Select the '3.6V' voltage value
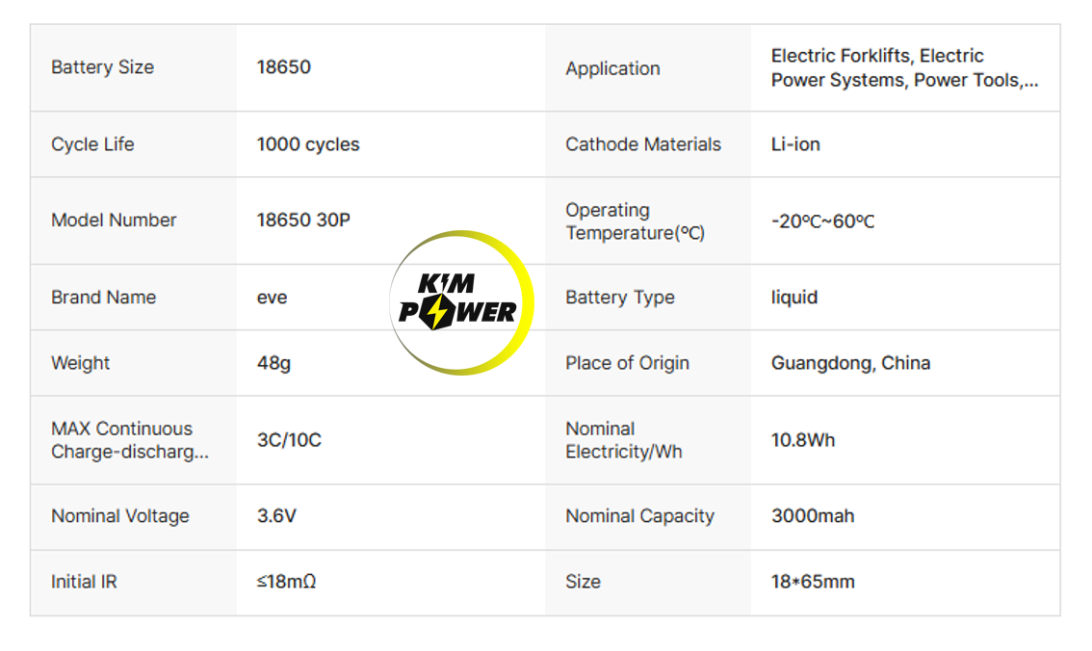This screenshot has width=1092, height=651. pyautogui.click(x=276, y=516)
